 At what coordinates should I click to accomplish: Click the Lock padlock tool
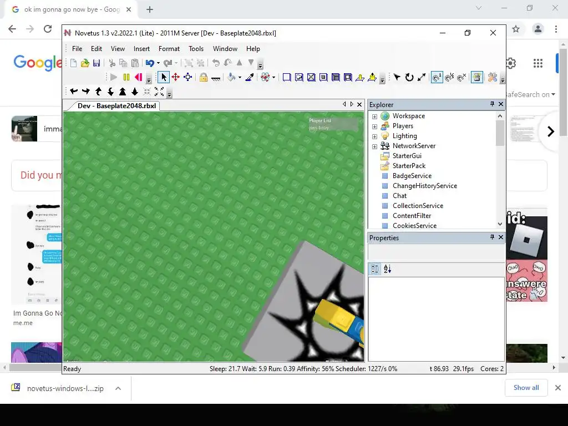coord(204,77)
